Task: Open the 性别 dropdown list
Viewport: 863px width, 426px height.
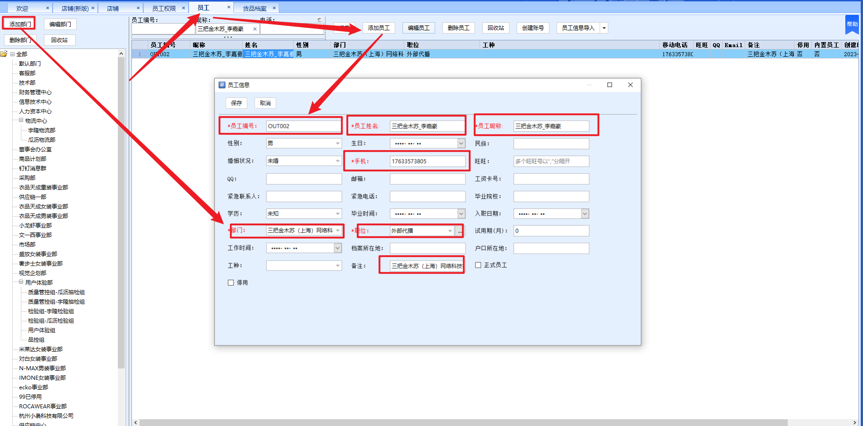Action: point(337,144)
